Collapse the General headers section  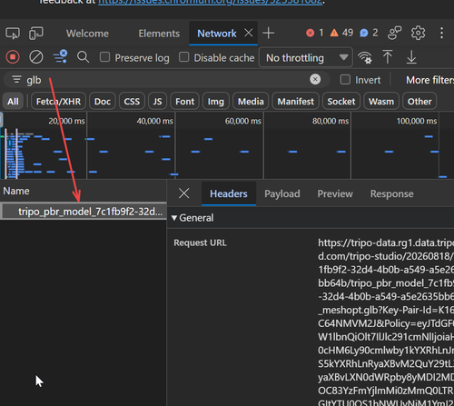tap(192, 218)
